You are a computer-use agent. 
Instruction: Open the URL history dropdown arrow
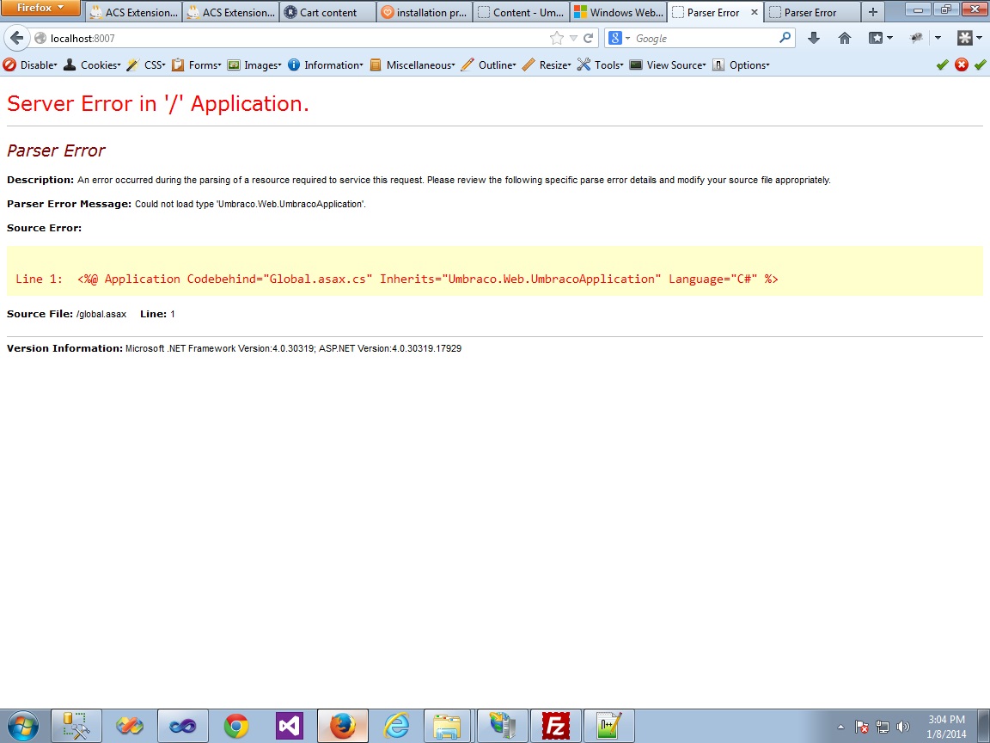[573, 38]
